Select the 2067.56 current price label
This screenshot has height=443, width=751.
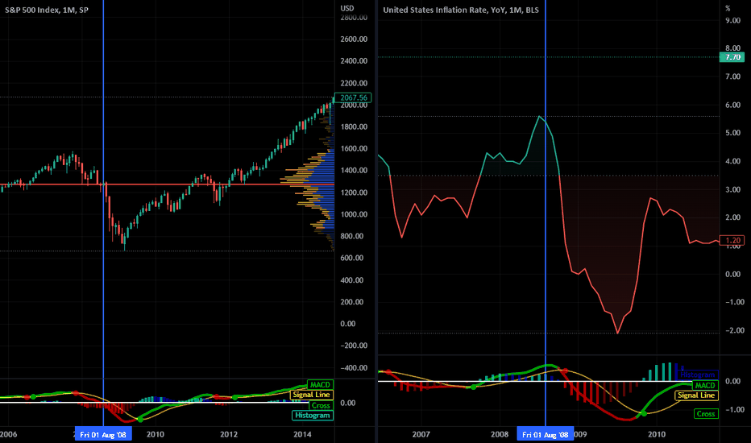(x=354, y=97)
